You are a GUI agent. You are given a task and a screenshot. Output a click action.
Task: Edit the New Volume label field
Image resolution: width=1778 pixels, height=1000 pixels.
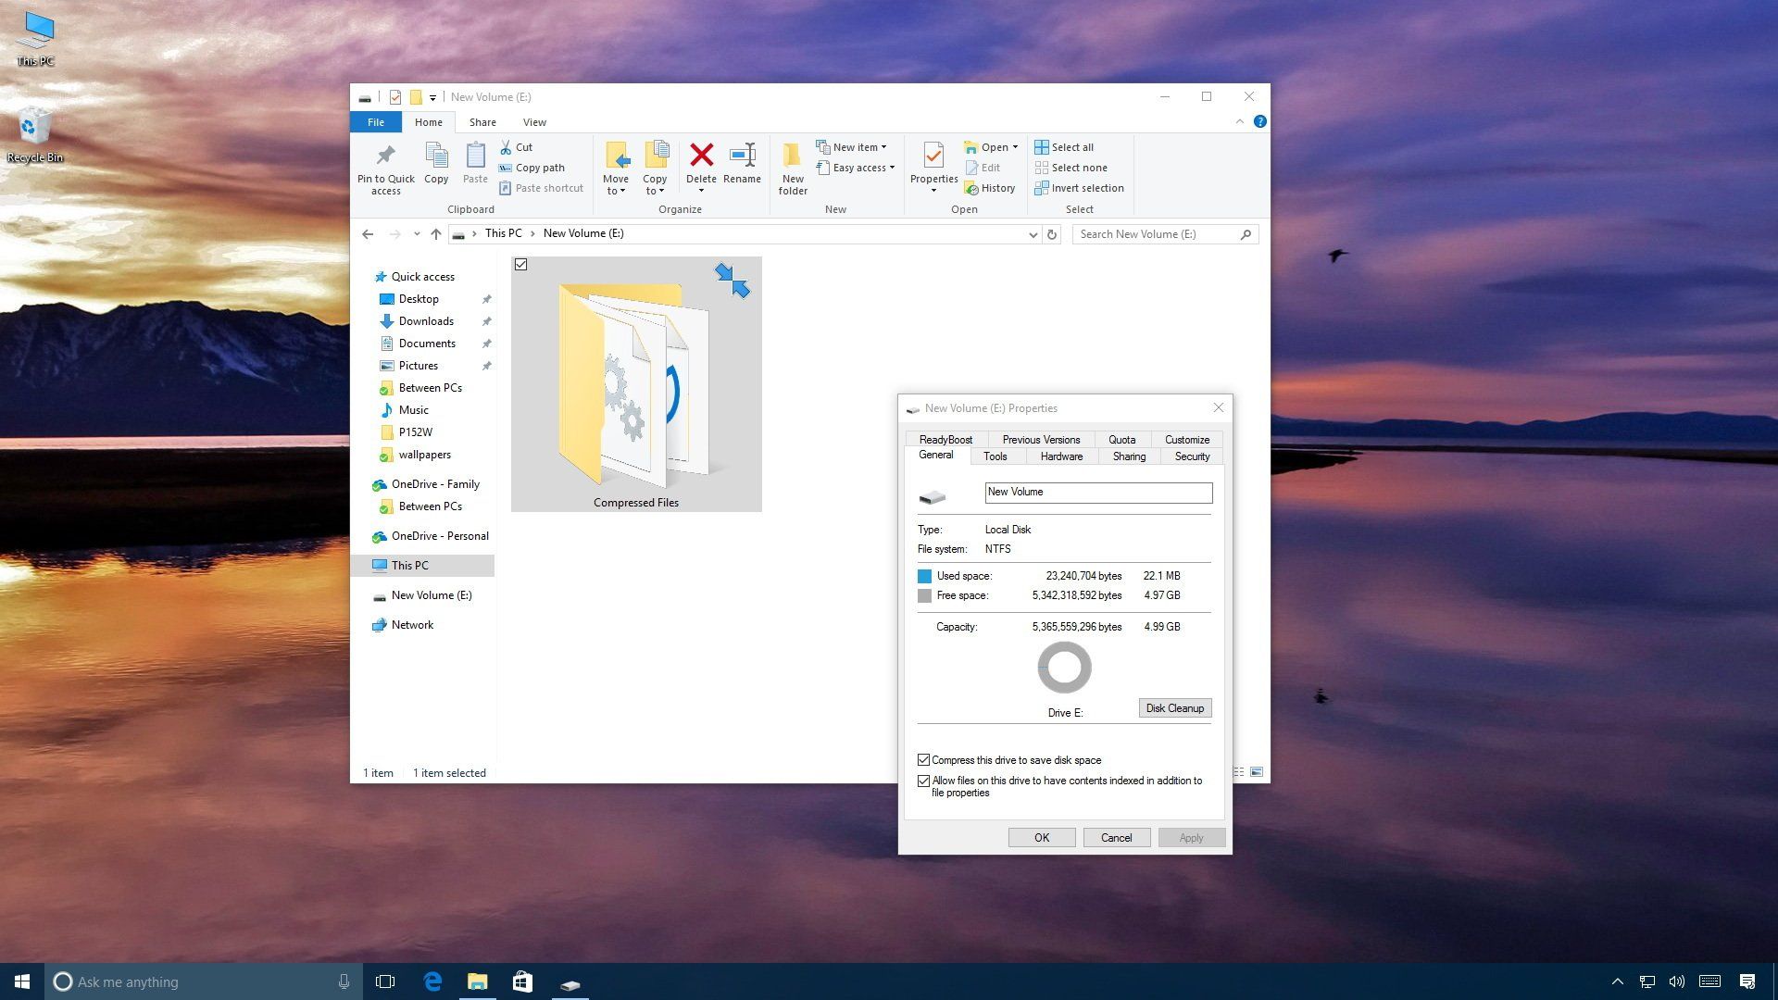pyautogui.click(x=1097, y=492)
